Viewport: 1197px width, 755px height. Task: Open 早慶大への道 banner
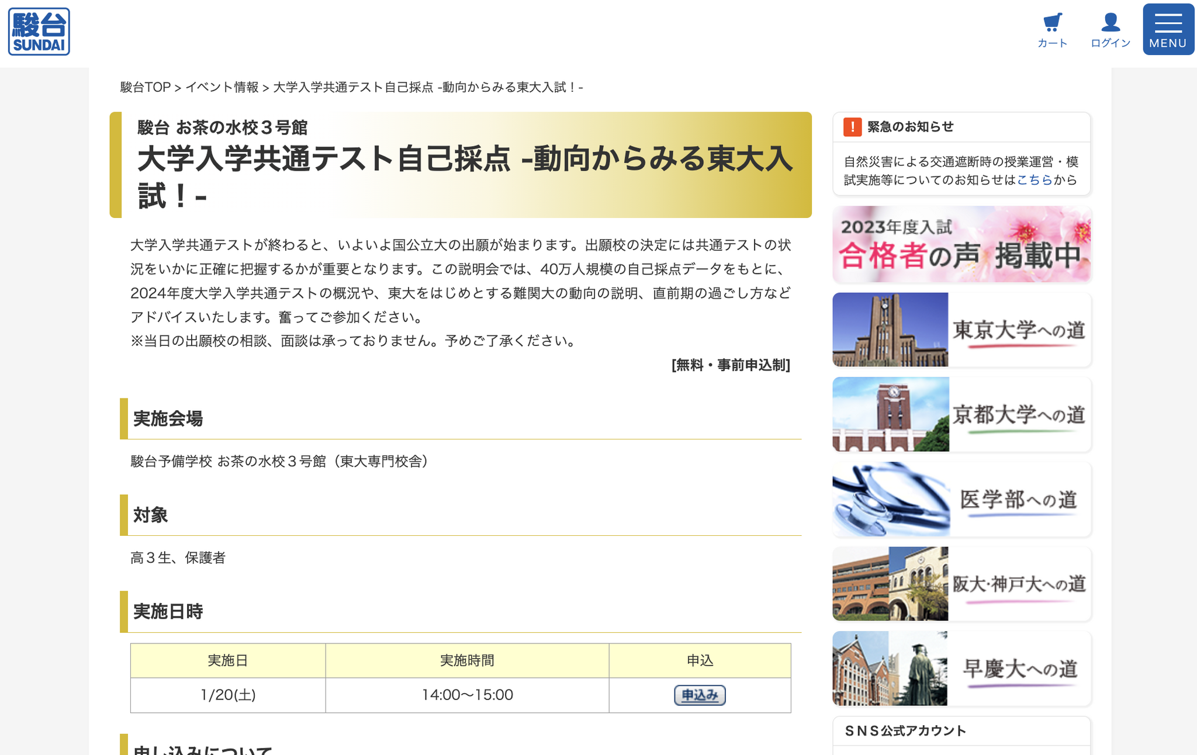coord(961,669)
